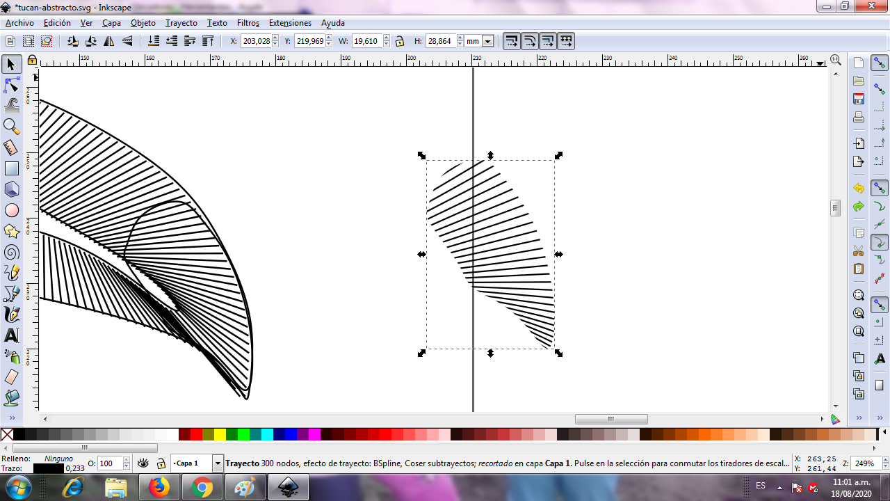890x501 pixels.
Task: Open the Filtros menu
Action: point(248,23)
